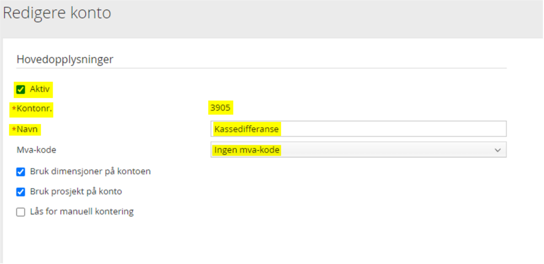This screenshot has height=264, width=544.
Task: Click the highlighted Aktiv label text
Action: tap(40, 89)
